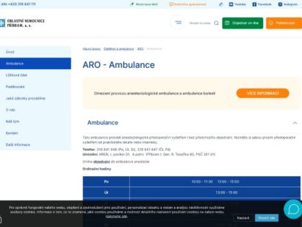The width and height of the screenshot is (302, 227).
Task: Open the ARO breadcrumb link
Action: pos(140,49)
